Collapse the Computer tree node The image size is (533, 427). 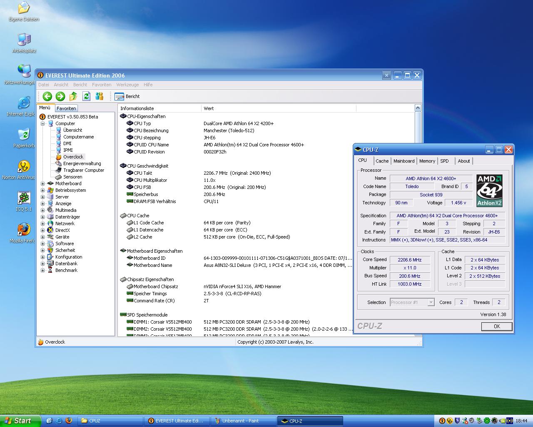42,123
